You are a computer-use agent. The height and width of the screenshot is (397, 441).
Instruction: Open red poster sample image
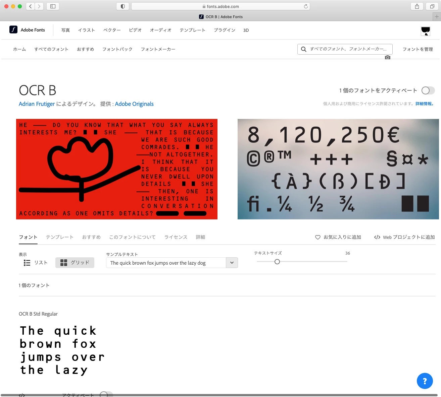[x=117, y=169]
